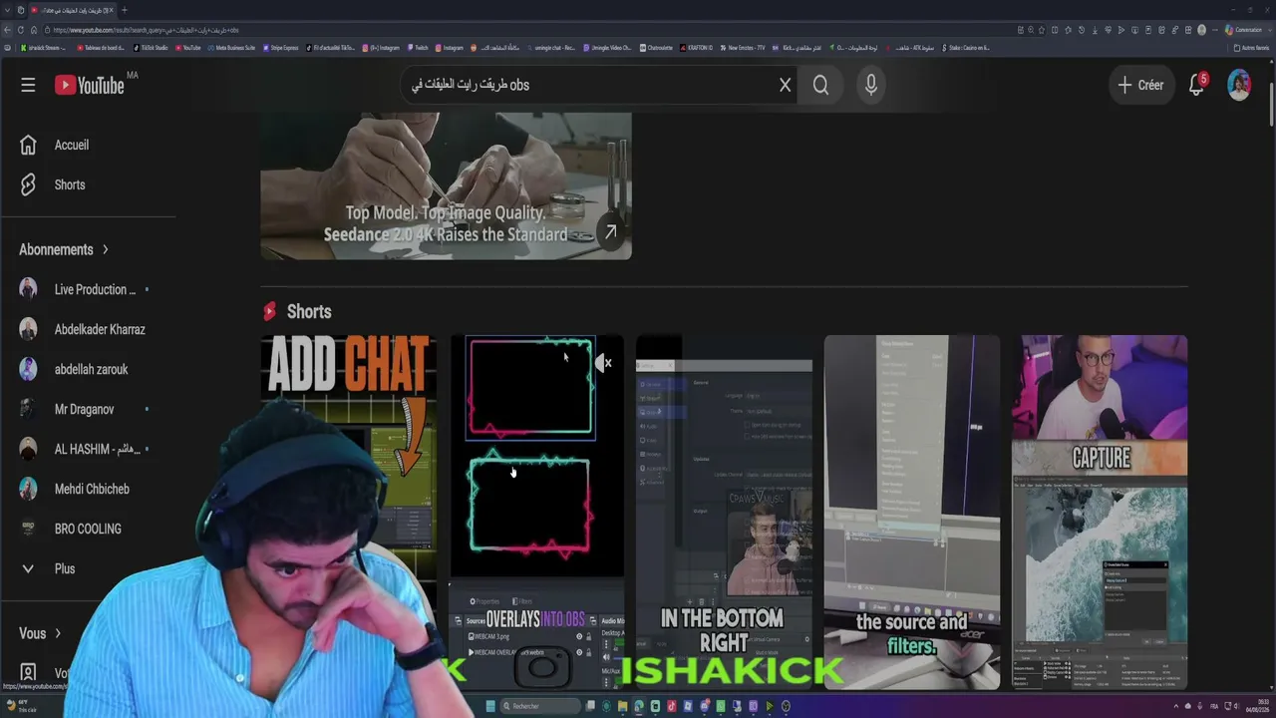This screenshot has height=718, width=1276.
Task: Open the browser tab list dropdown
Action: coord(7,10)
